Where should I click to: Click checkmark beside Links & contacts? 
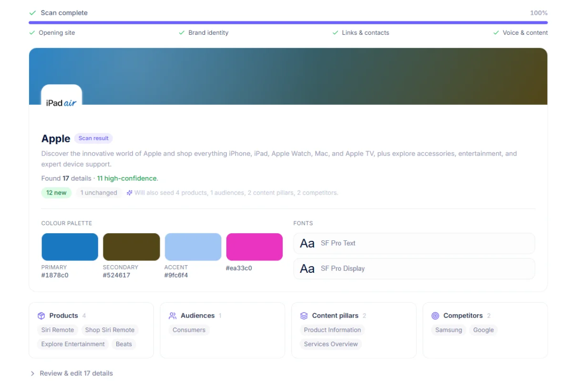(336, 33)
